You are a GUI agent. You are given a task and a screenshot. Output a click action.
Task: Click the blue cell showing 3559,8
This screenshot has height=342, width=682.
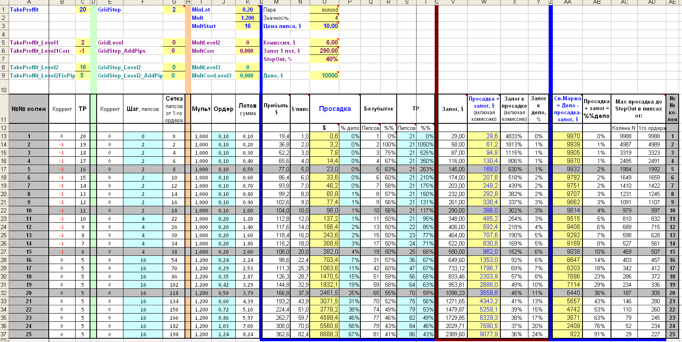[484, 293]
